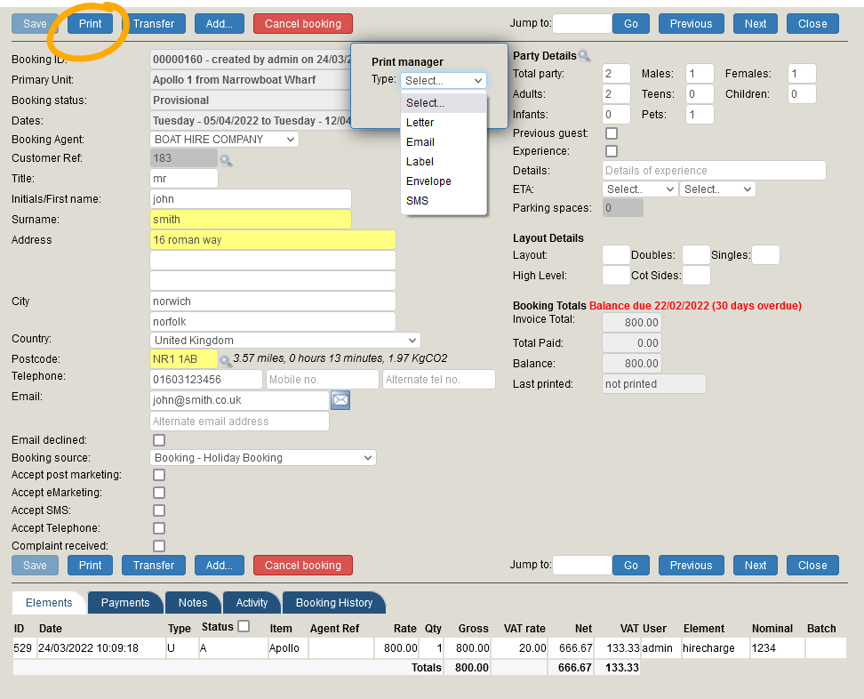Viewport: 864px width, 699px height.
Task: Click the top Next button
Action: point(756,24)
